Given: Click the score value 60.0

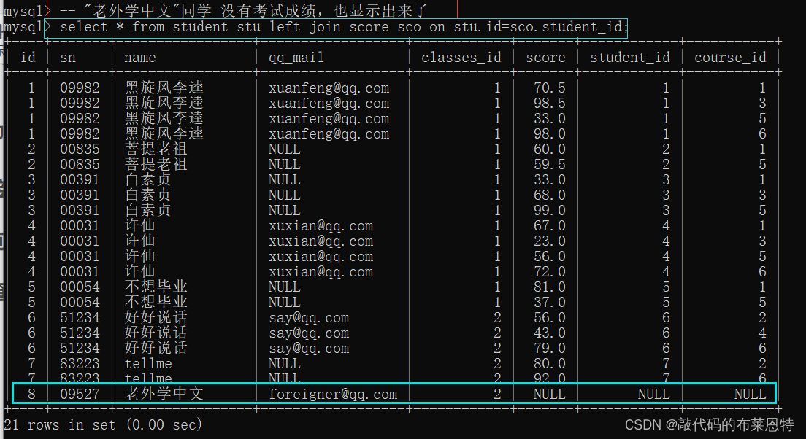Looking at the screenshot, I should [550, 149].
